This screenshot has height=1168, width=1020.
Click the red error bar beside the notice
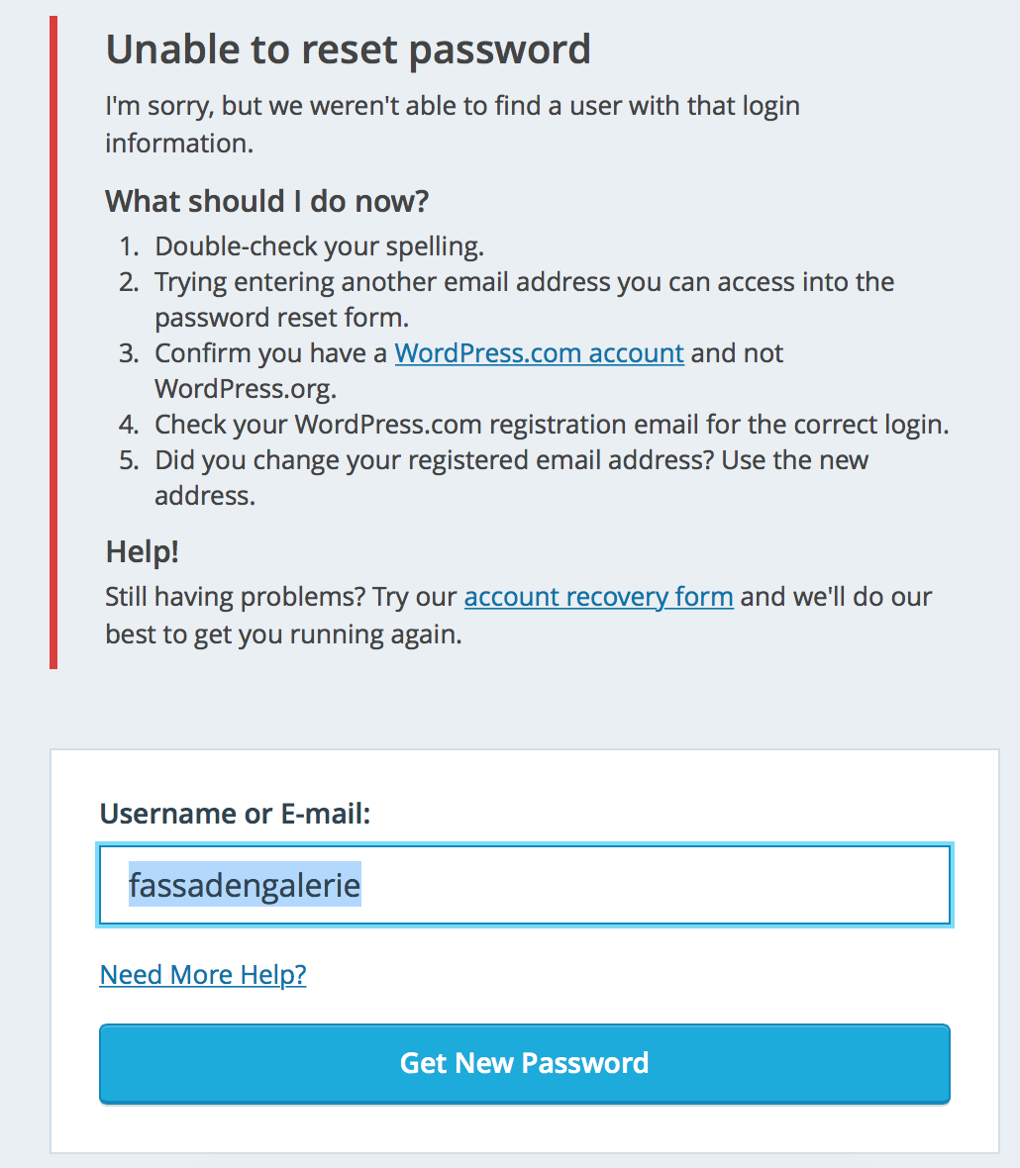point(53,341)
